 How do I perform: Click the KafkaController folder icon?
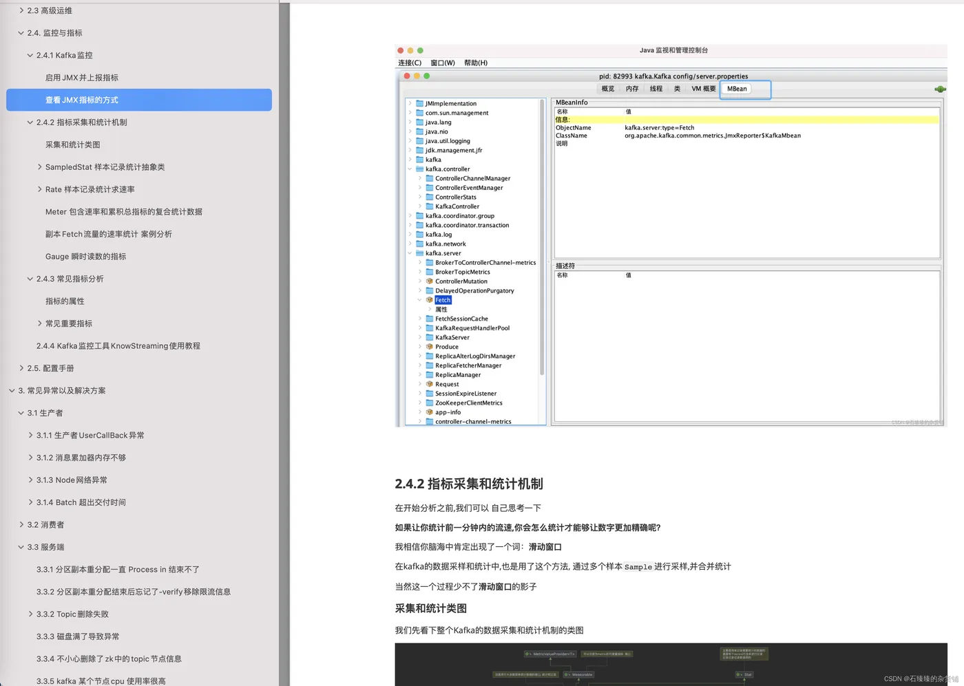click(x=430, y=206)
